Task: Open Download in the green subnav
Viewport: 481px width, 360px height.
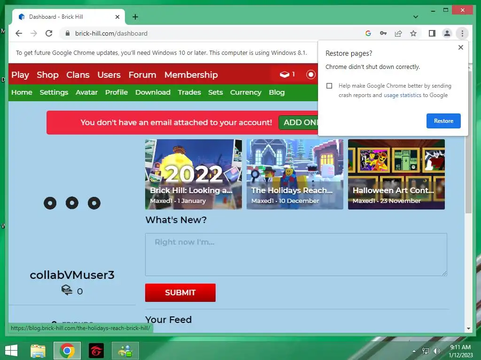Action: coord(153,92)
